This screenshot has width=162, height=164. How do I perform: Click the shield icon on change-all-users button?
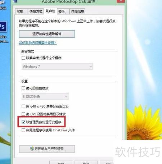(x=32, y=149)
